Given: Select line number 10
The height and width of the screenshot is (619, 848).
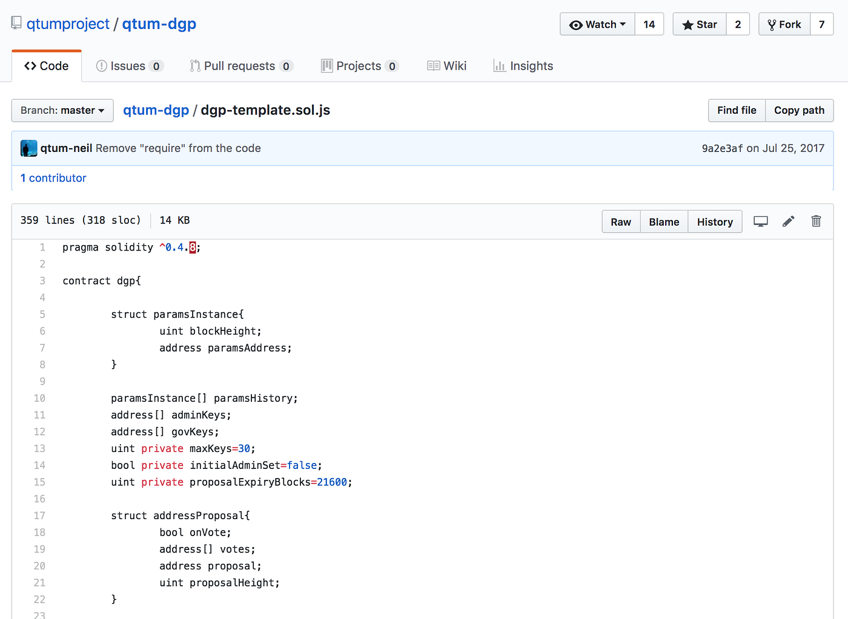Looking at the screenshot, I should (39, 398).
